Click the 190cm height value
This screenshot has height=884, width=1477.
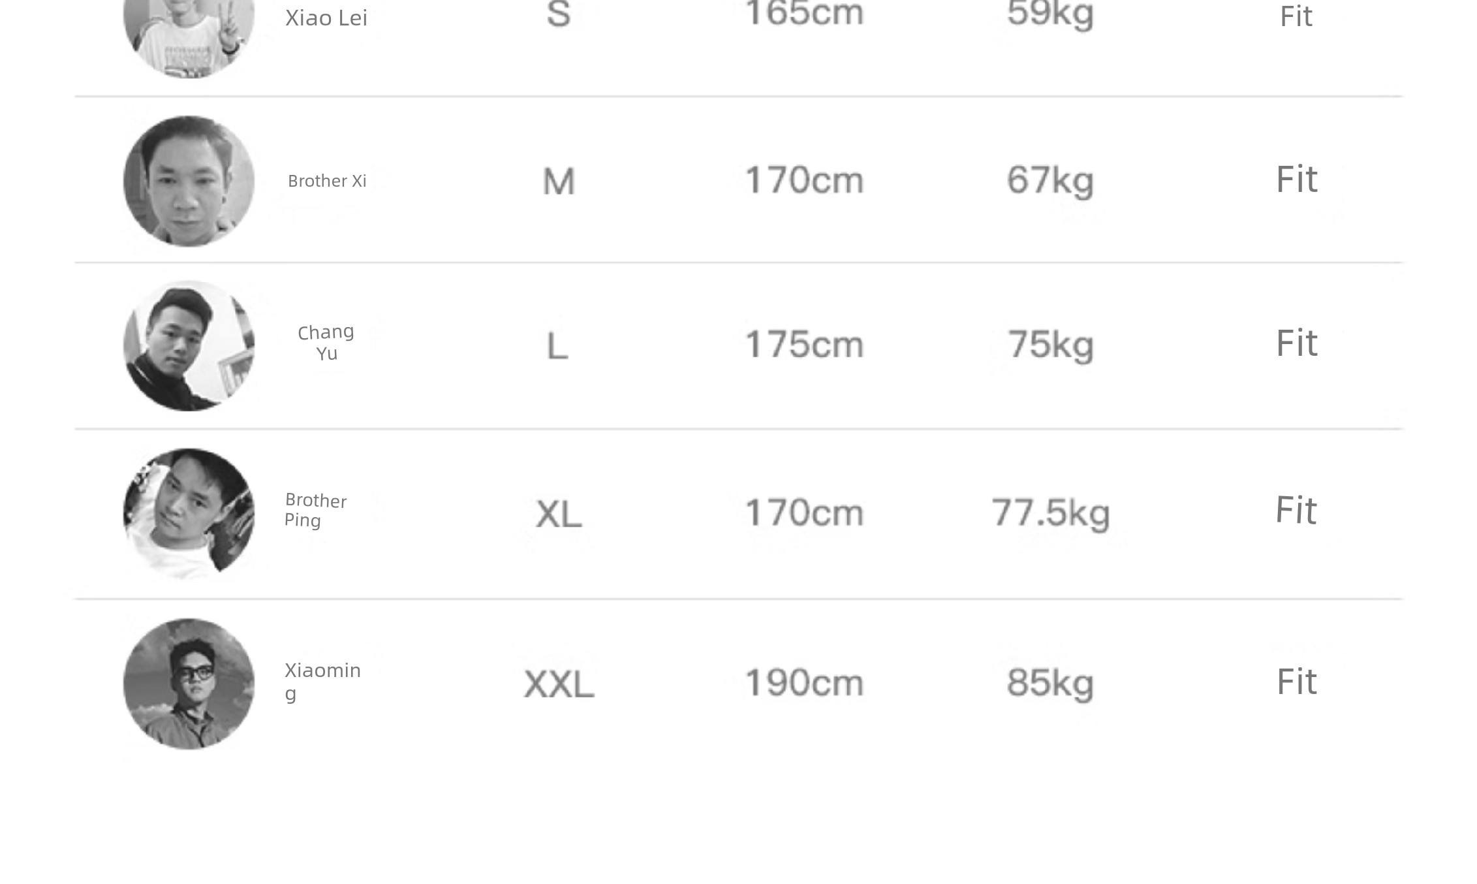pos(804,683)
